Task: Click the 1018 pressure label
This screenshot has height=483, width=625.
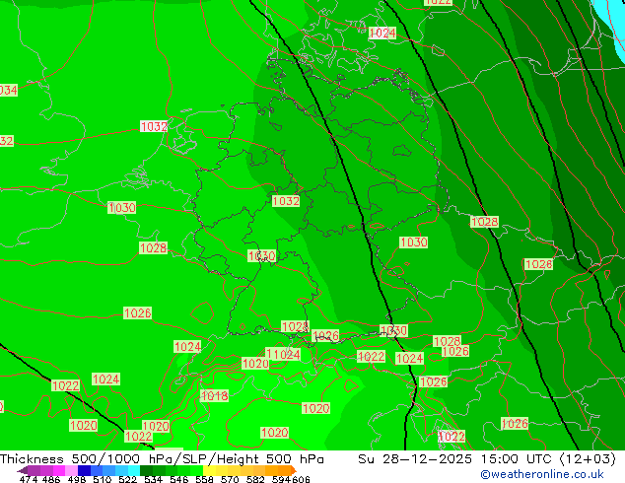Action: [215, 395]
